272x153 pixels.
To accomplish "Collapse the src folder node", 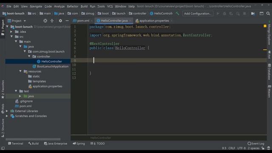I will pos(11,37).
